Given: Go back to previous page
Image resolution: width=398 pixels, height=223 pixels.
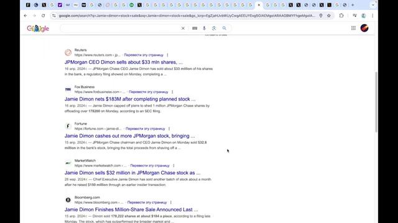Looking at the screenshot, I should pos(25,15).
